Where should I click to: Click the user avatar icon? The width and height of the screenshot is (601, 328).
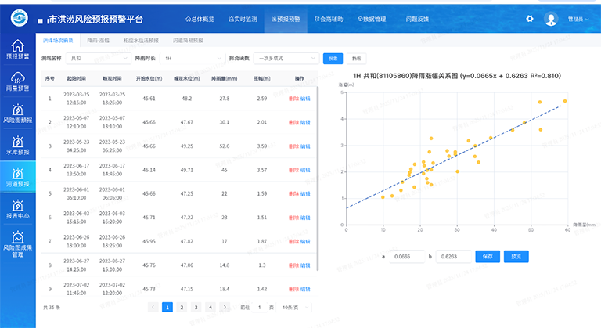pos(551,19)
